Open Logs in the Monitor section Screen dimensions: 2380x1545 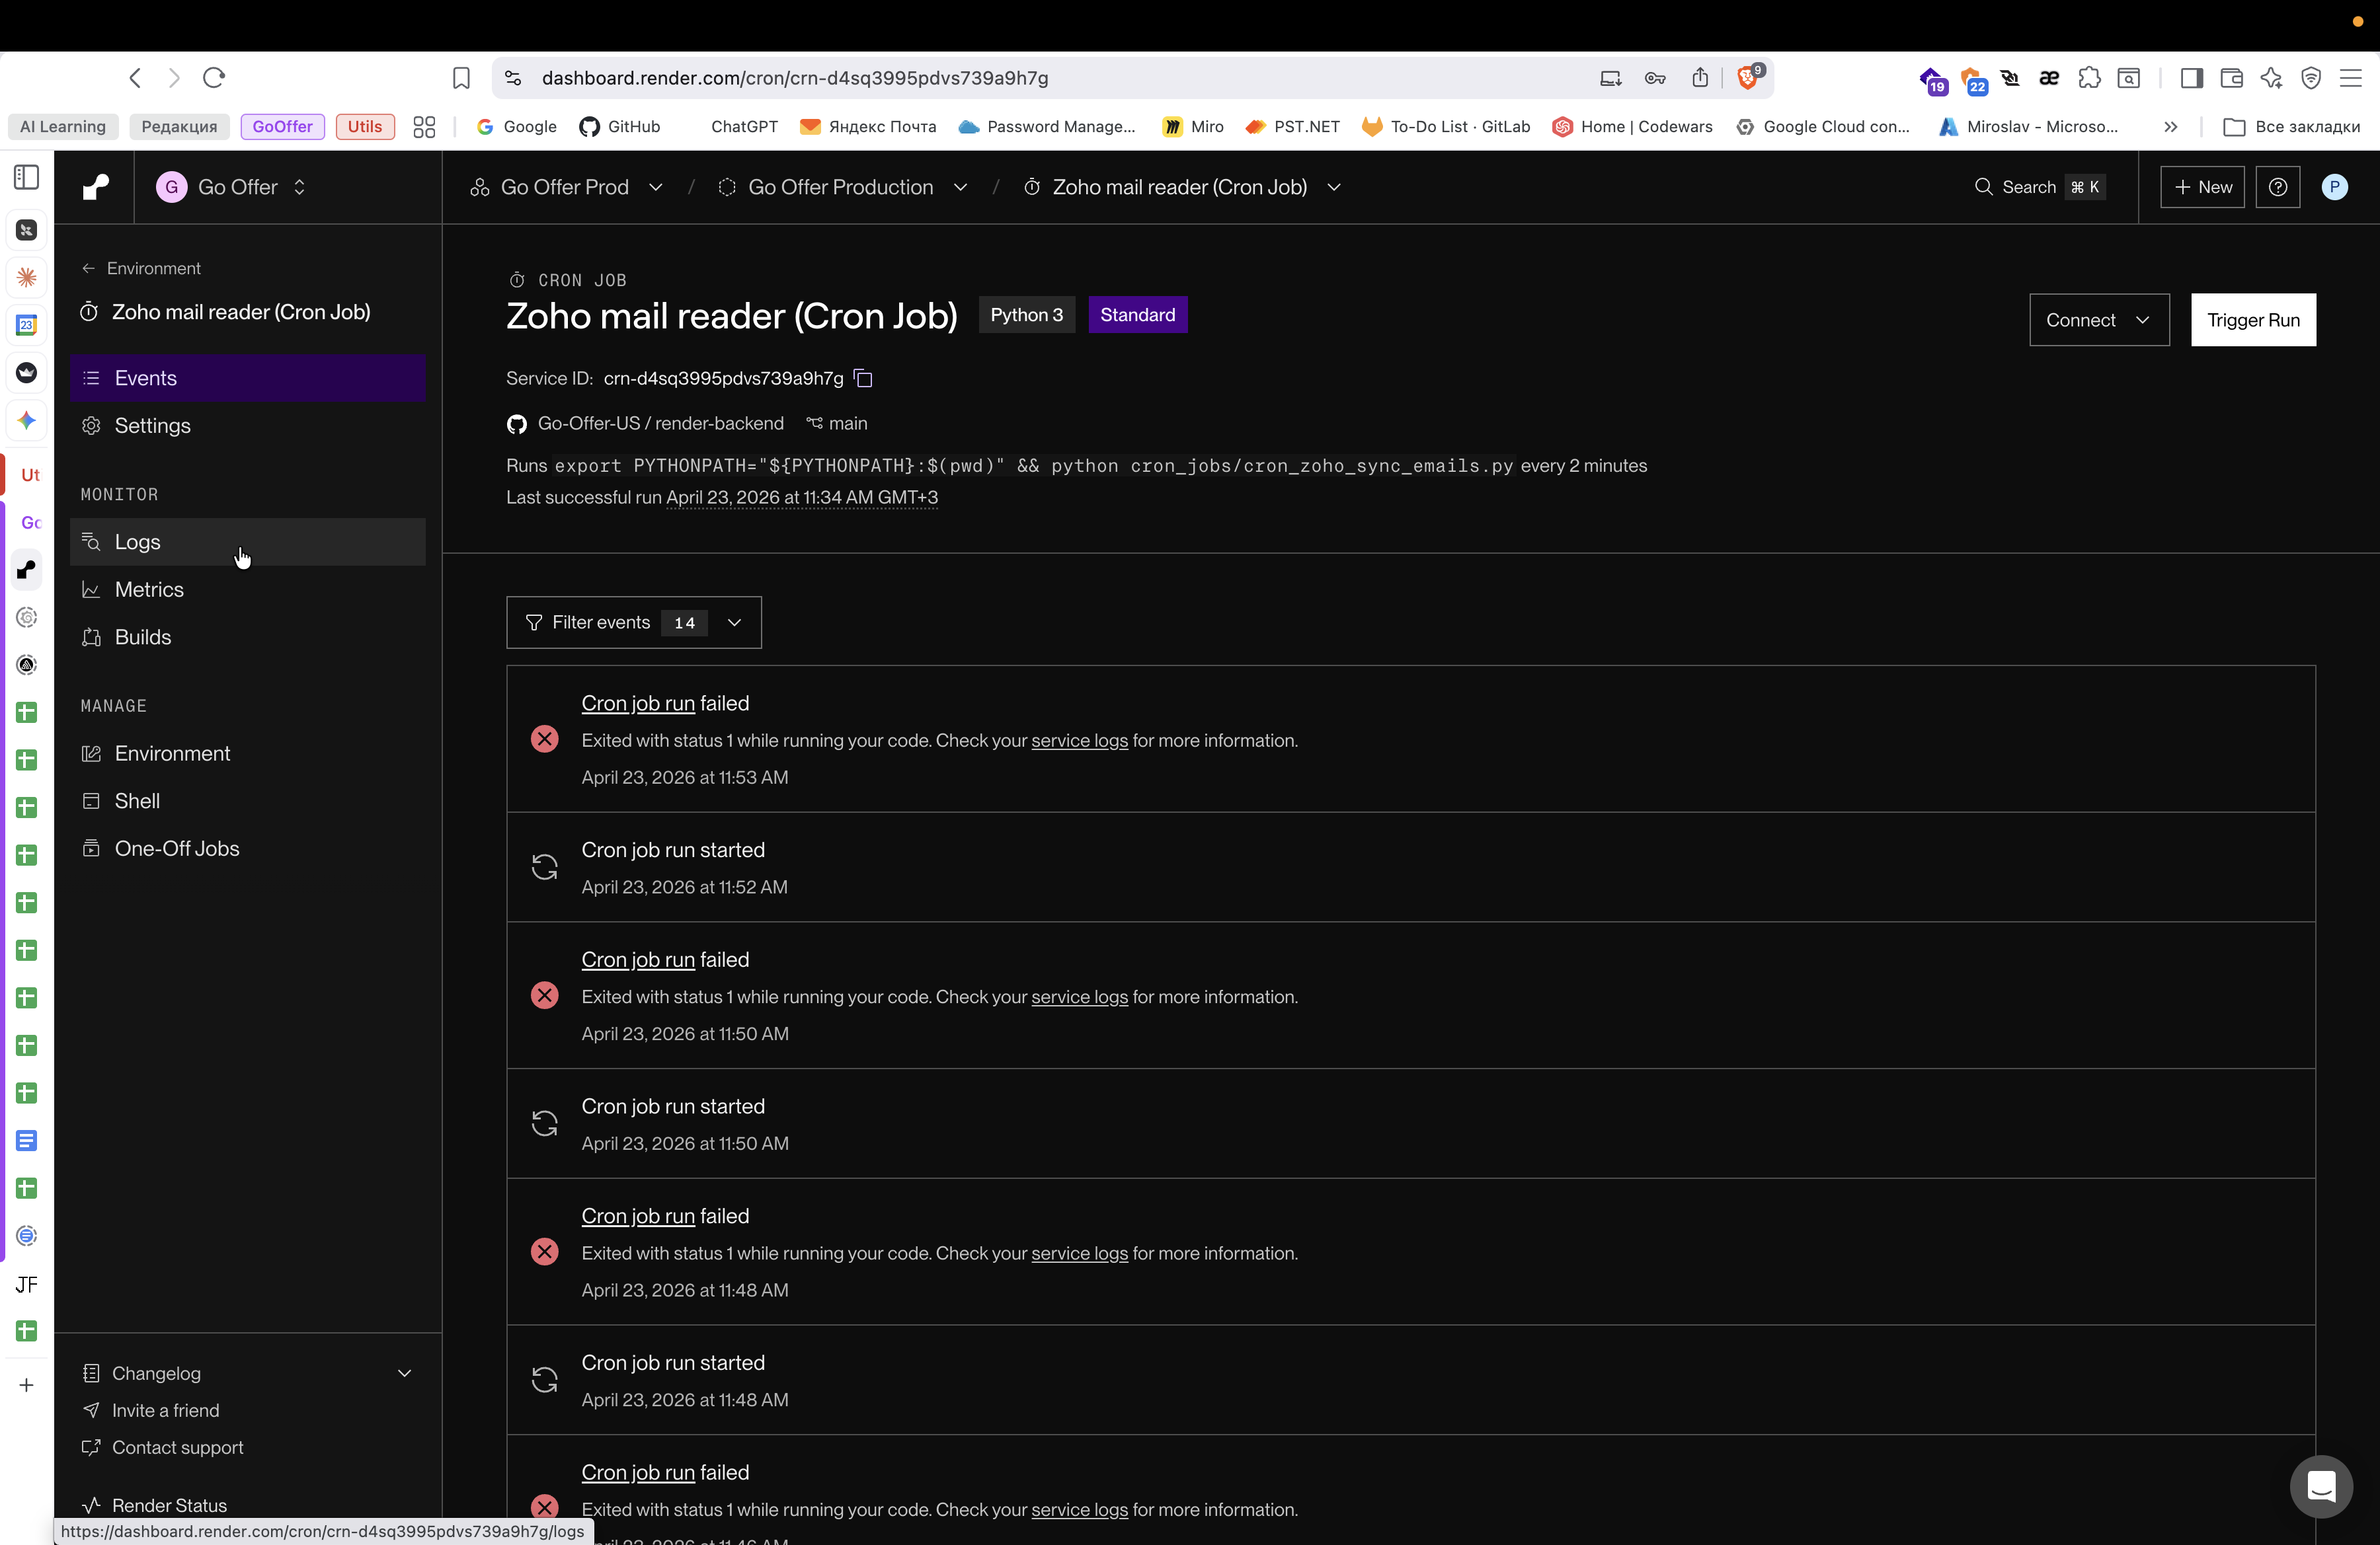tap(137, 542)
